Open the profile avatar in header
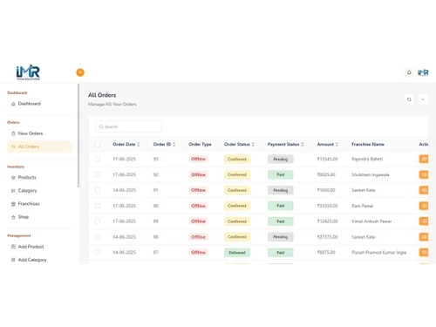Viewport: 436px width, 327px height. (423, 72)
